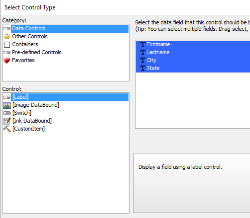Choose the State data field
250x218 pixels.
(193, 68)
